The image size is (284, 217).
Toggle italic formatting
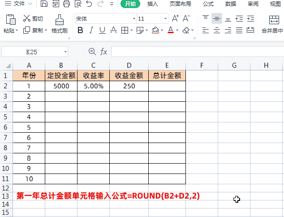point(91,30)
